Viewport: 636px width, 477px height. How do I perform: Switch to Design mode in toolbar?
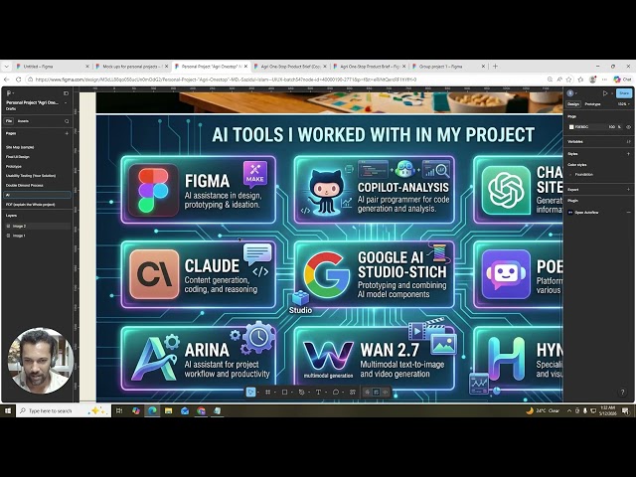(x=376, y=393)
